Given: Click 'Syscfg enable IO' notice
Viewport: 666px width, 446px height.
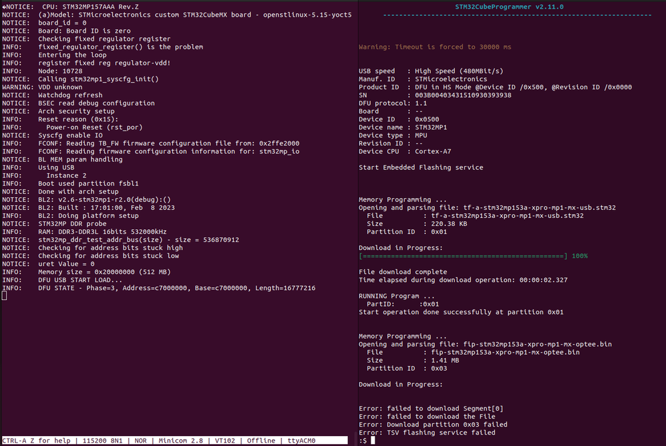Looking at the screenshot, I should click(x=52, y=135).
